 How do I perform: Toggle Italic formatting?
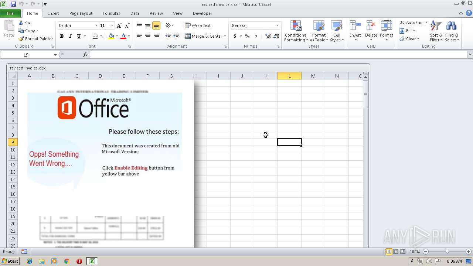pyautogui.click(x=70, y=36)
